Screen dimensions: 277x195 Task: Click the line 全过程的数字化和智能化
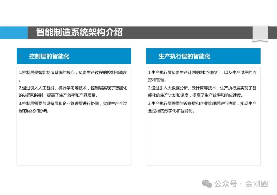click(x=171, y=111)
